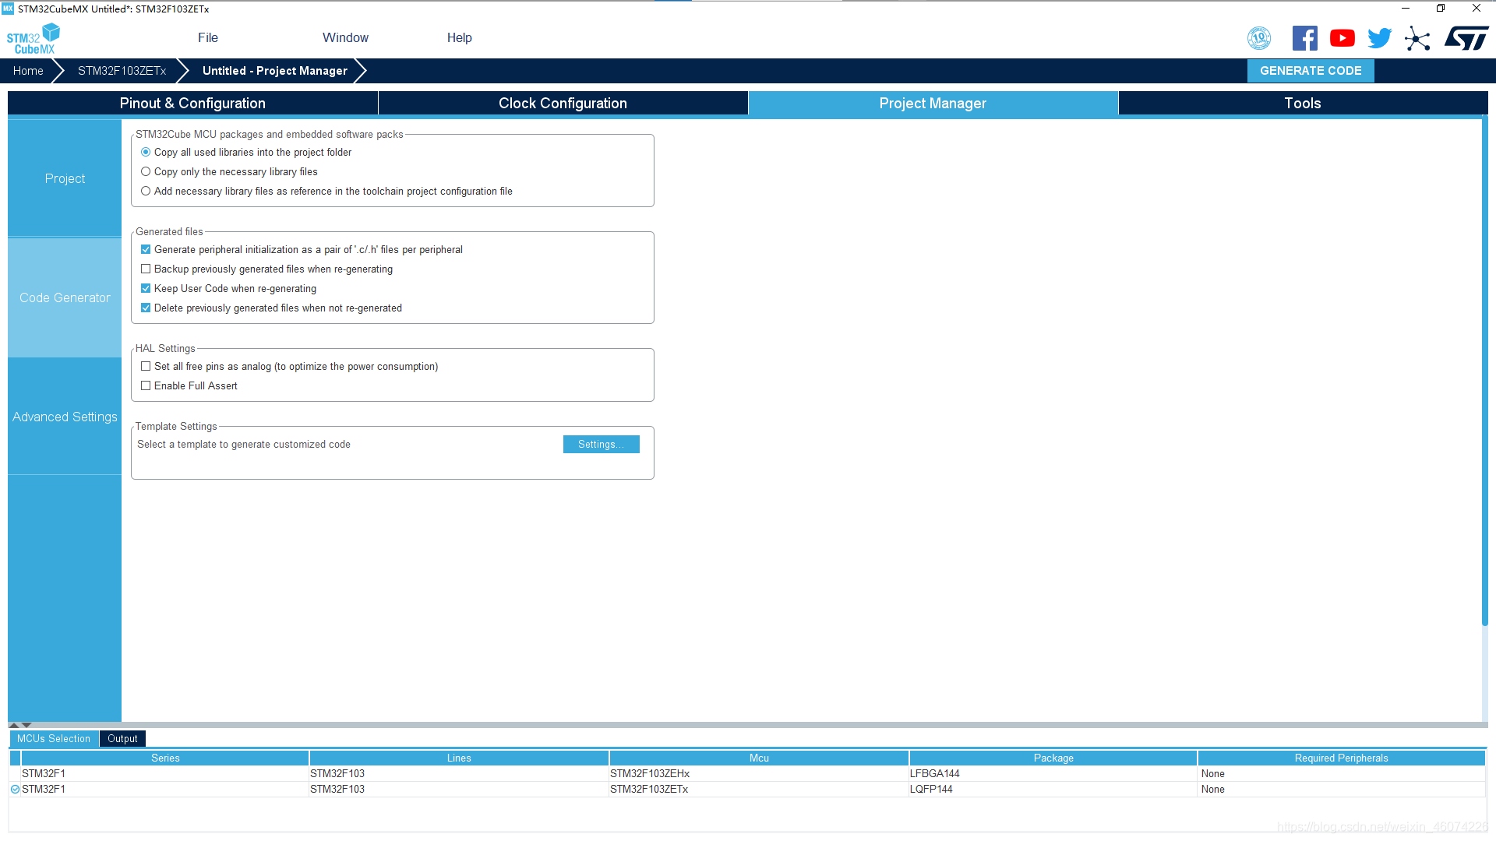Click the template Settings... button
Image resolution: width=1496 pixels, height=841 pixels.
(601, 445)
